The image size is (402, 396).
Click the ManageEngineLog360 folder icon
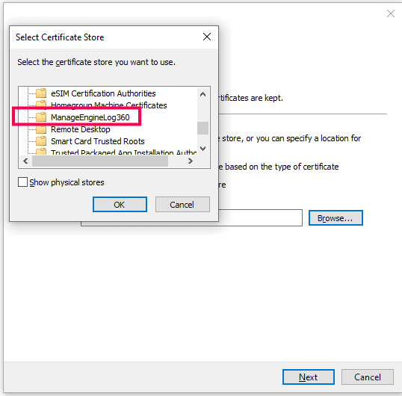41,117
